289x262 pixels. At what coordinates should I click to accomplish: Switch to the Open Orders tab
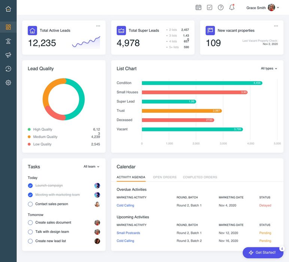[164, 177]
